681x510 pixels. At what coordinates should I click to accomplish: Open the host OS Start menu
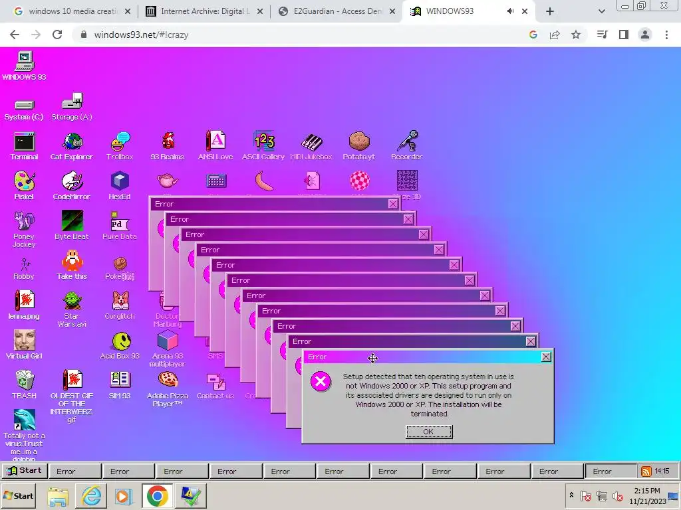pos(19,495)
